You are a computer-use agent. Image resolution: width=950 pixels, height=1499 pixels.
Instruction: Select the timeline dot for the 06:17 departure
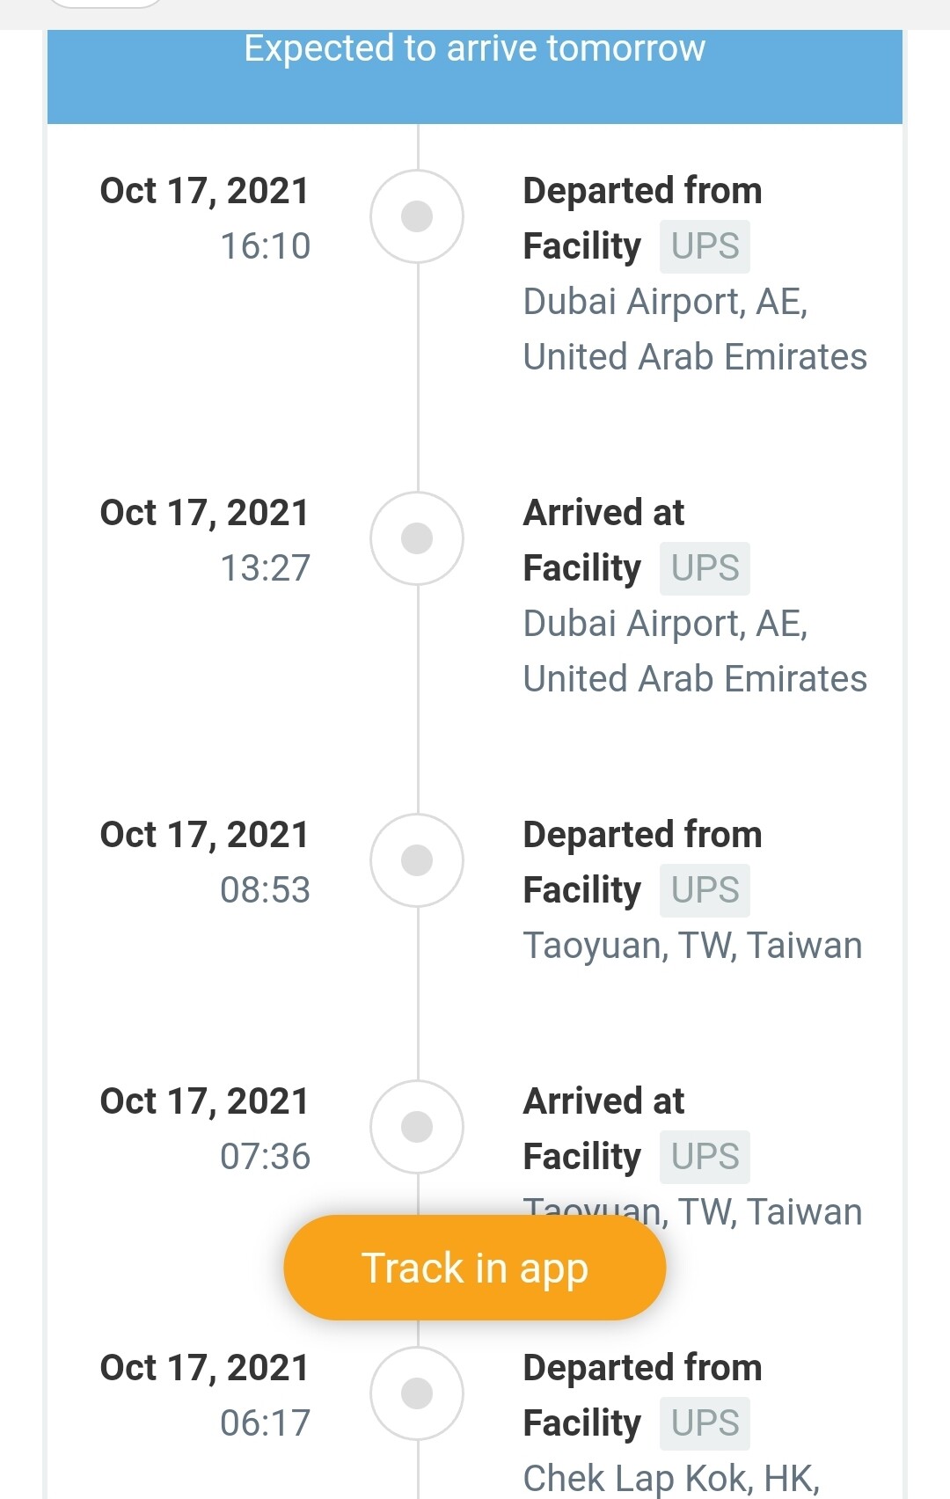[417, 1393]
